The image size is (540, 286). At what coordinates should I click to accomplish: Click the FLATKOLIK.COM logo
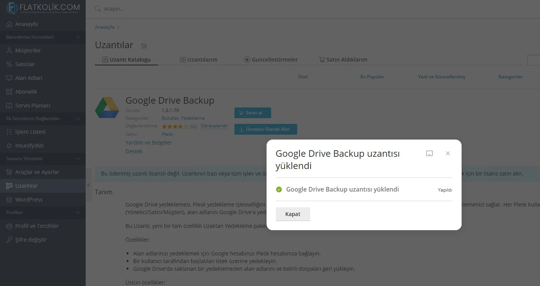pos(41,8)
